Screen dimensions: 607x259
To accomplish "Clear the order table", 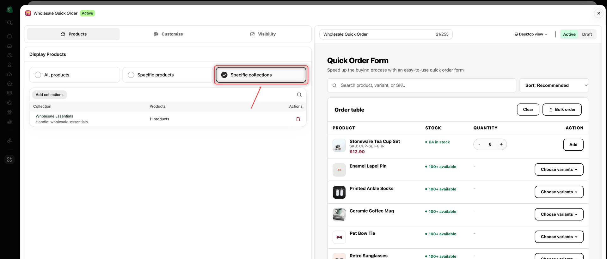I will click(528, 110).
